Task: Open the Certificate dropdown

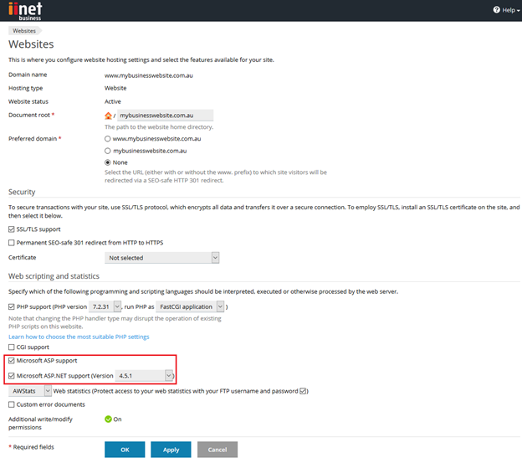Action: [x=161, y=258]
